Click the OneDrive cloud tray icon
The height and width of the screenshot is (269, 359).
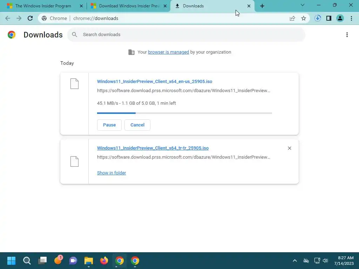[306, 261]
